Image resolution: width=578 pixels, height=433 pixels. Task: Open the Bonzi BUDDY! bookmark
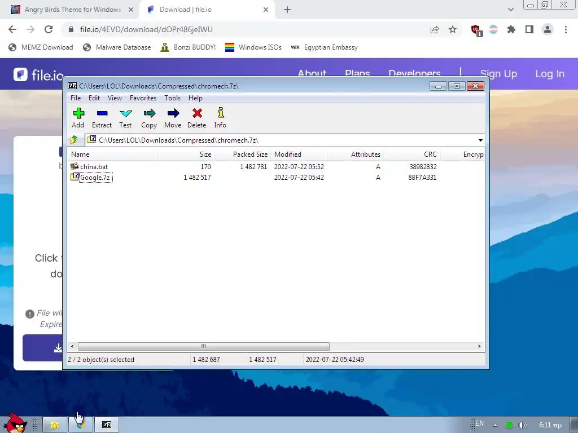point(188,47)
